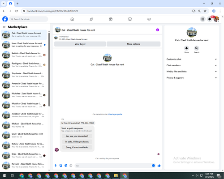
Task: Open notifications bell in Facebook header
Action: (210, 19)
